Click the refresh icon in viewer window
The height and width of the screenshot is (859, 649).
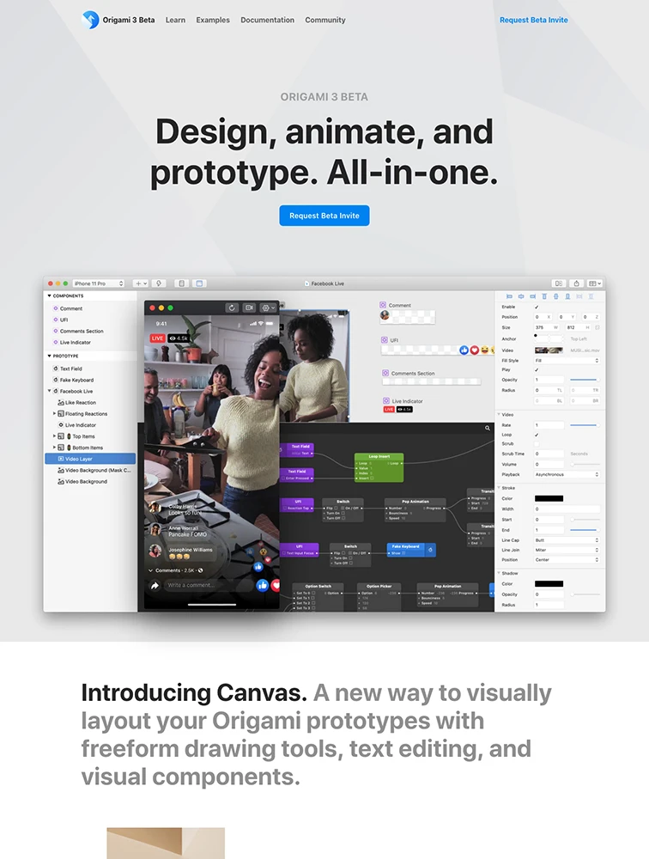233,308
